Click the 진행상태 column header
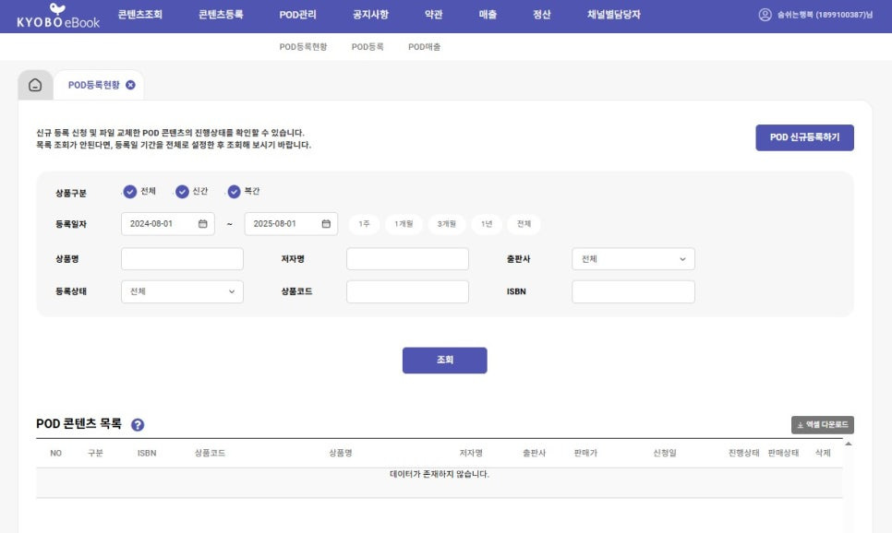This screenshot has height=533, width=892. pos(743,453)
